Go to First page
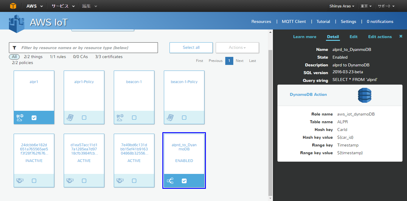The width and height of the screenshot is (407, 201). [x=199, y=61]
